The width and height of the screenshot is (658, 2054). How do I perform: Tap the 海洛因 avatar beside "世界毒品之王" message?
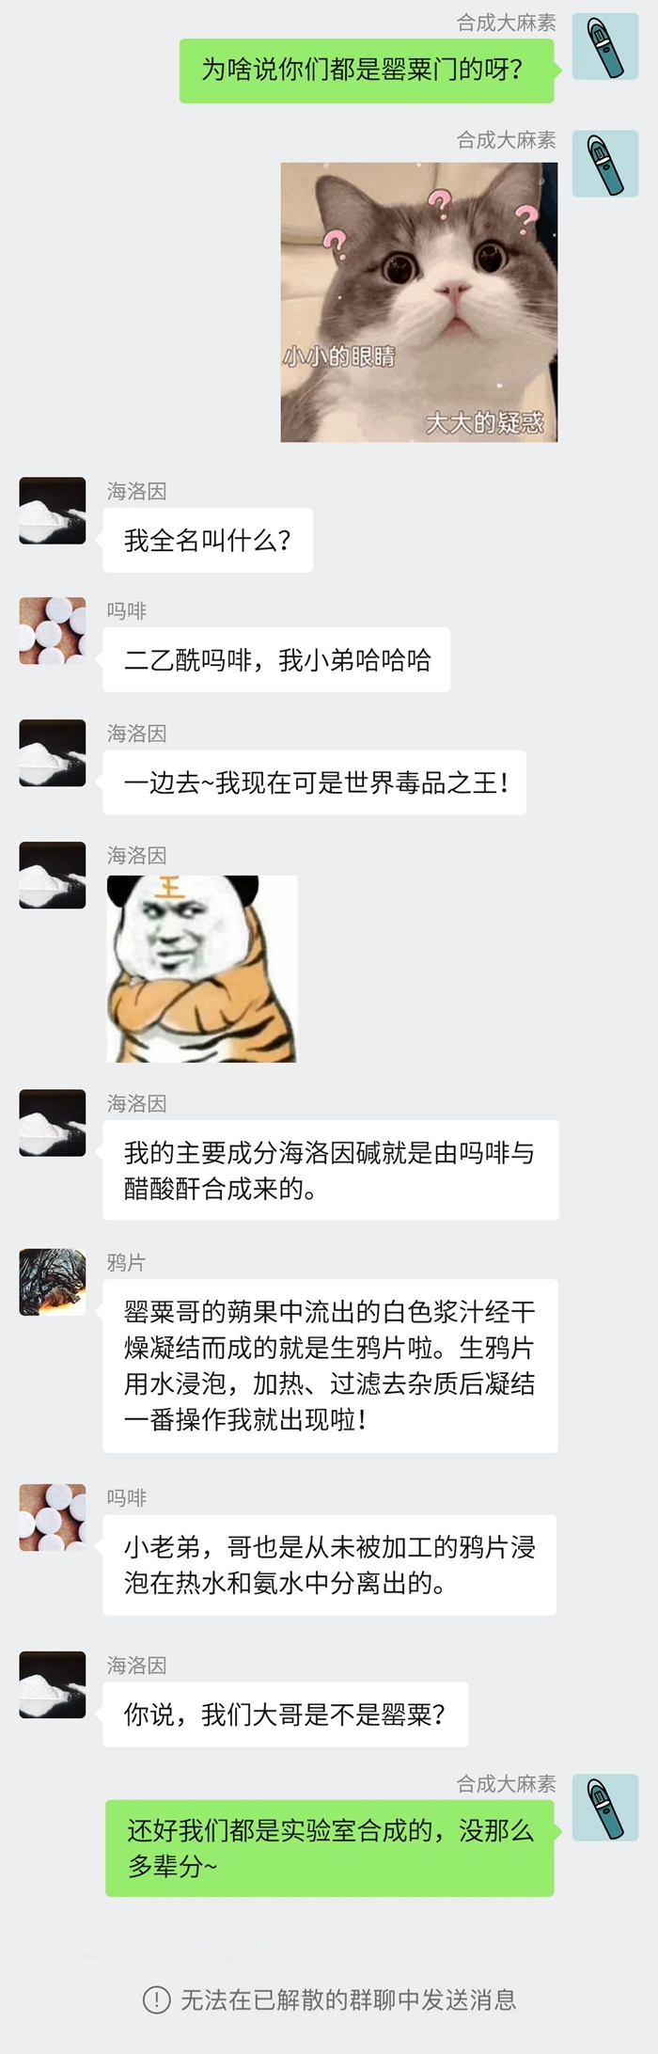(53, 752)
